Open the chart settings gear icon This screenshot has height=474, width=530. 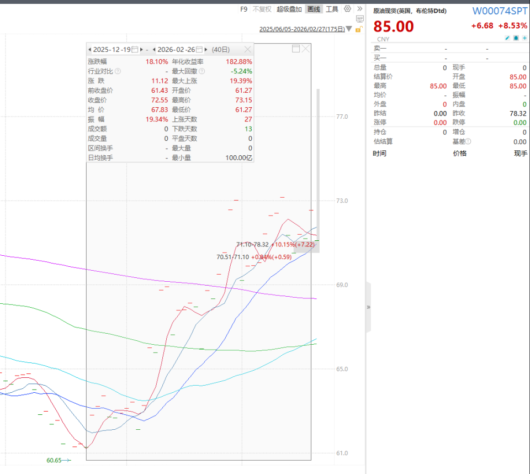click(347, 9)
